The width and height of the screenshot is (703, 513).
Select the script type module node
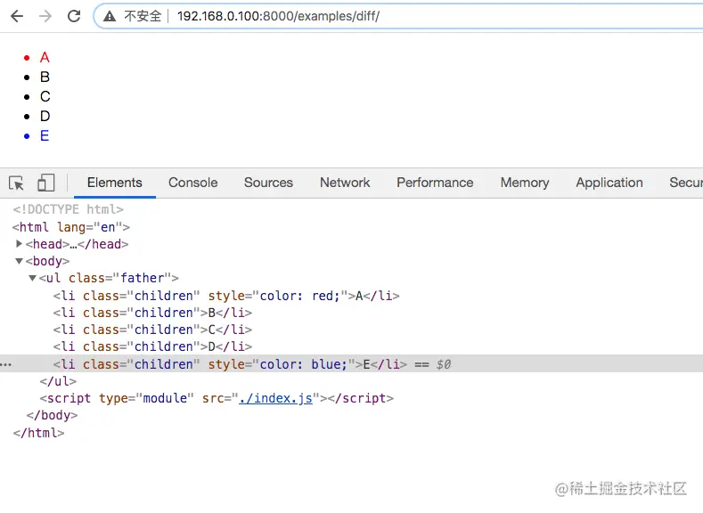(217, 398)
